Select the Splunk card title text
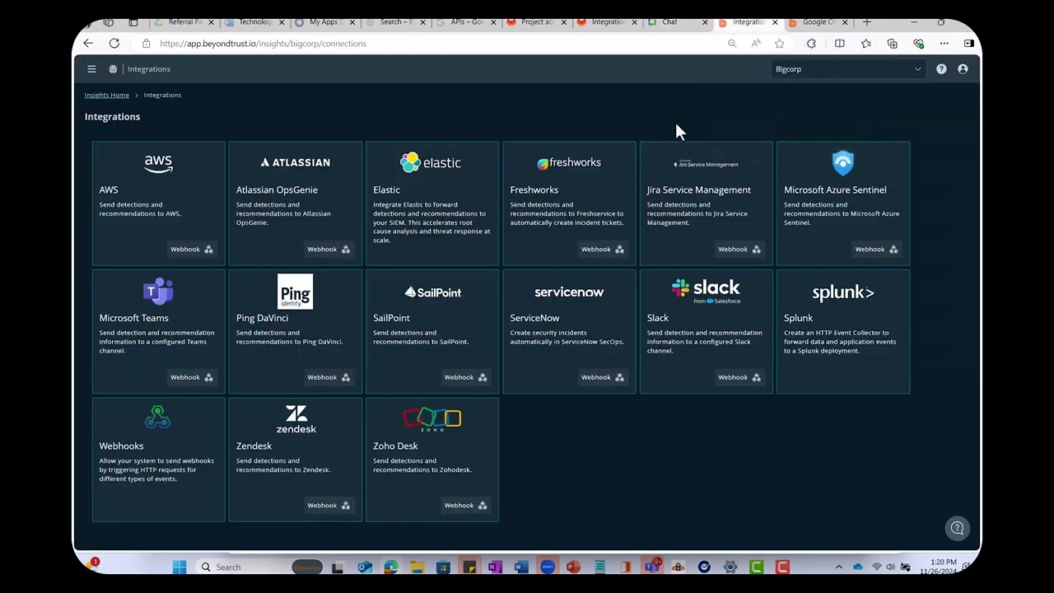 pos(798,318)
